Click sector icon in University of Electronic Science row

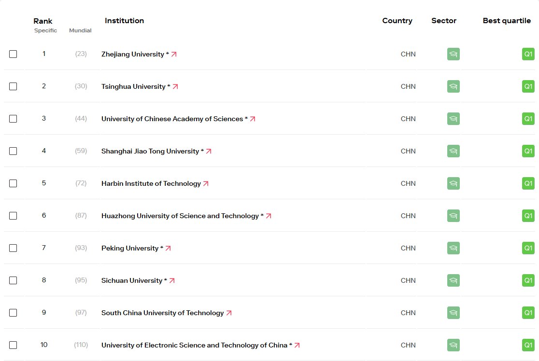click(x=454, y=345)
